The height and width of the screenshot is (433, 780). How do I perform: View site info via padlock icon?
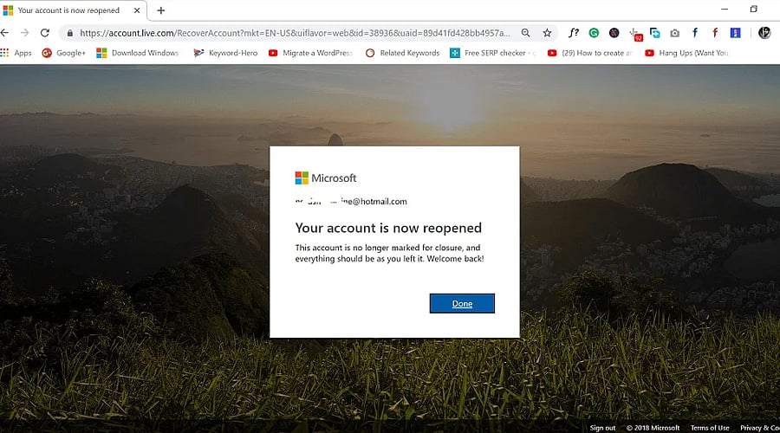click(x=70, y=33)
